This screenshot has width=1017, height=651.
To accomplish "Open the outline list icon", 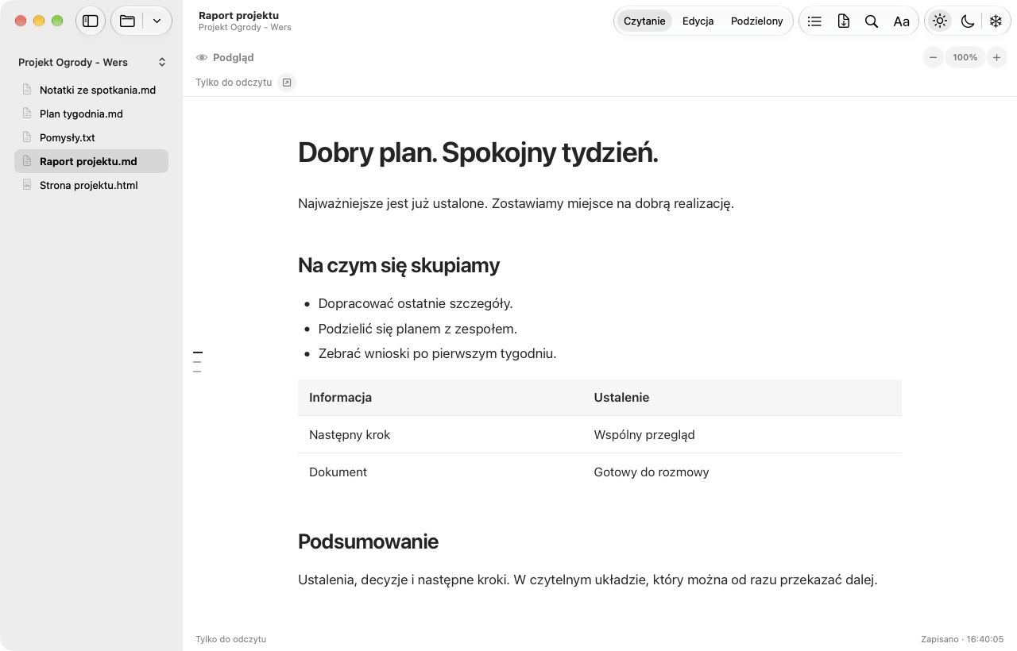I will (x=814, y=21).
